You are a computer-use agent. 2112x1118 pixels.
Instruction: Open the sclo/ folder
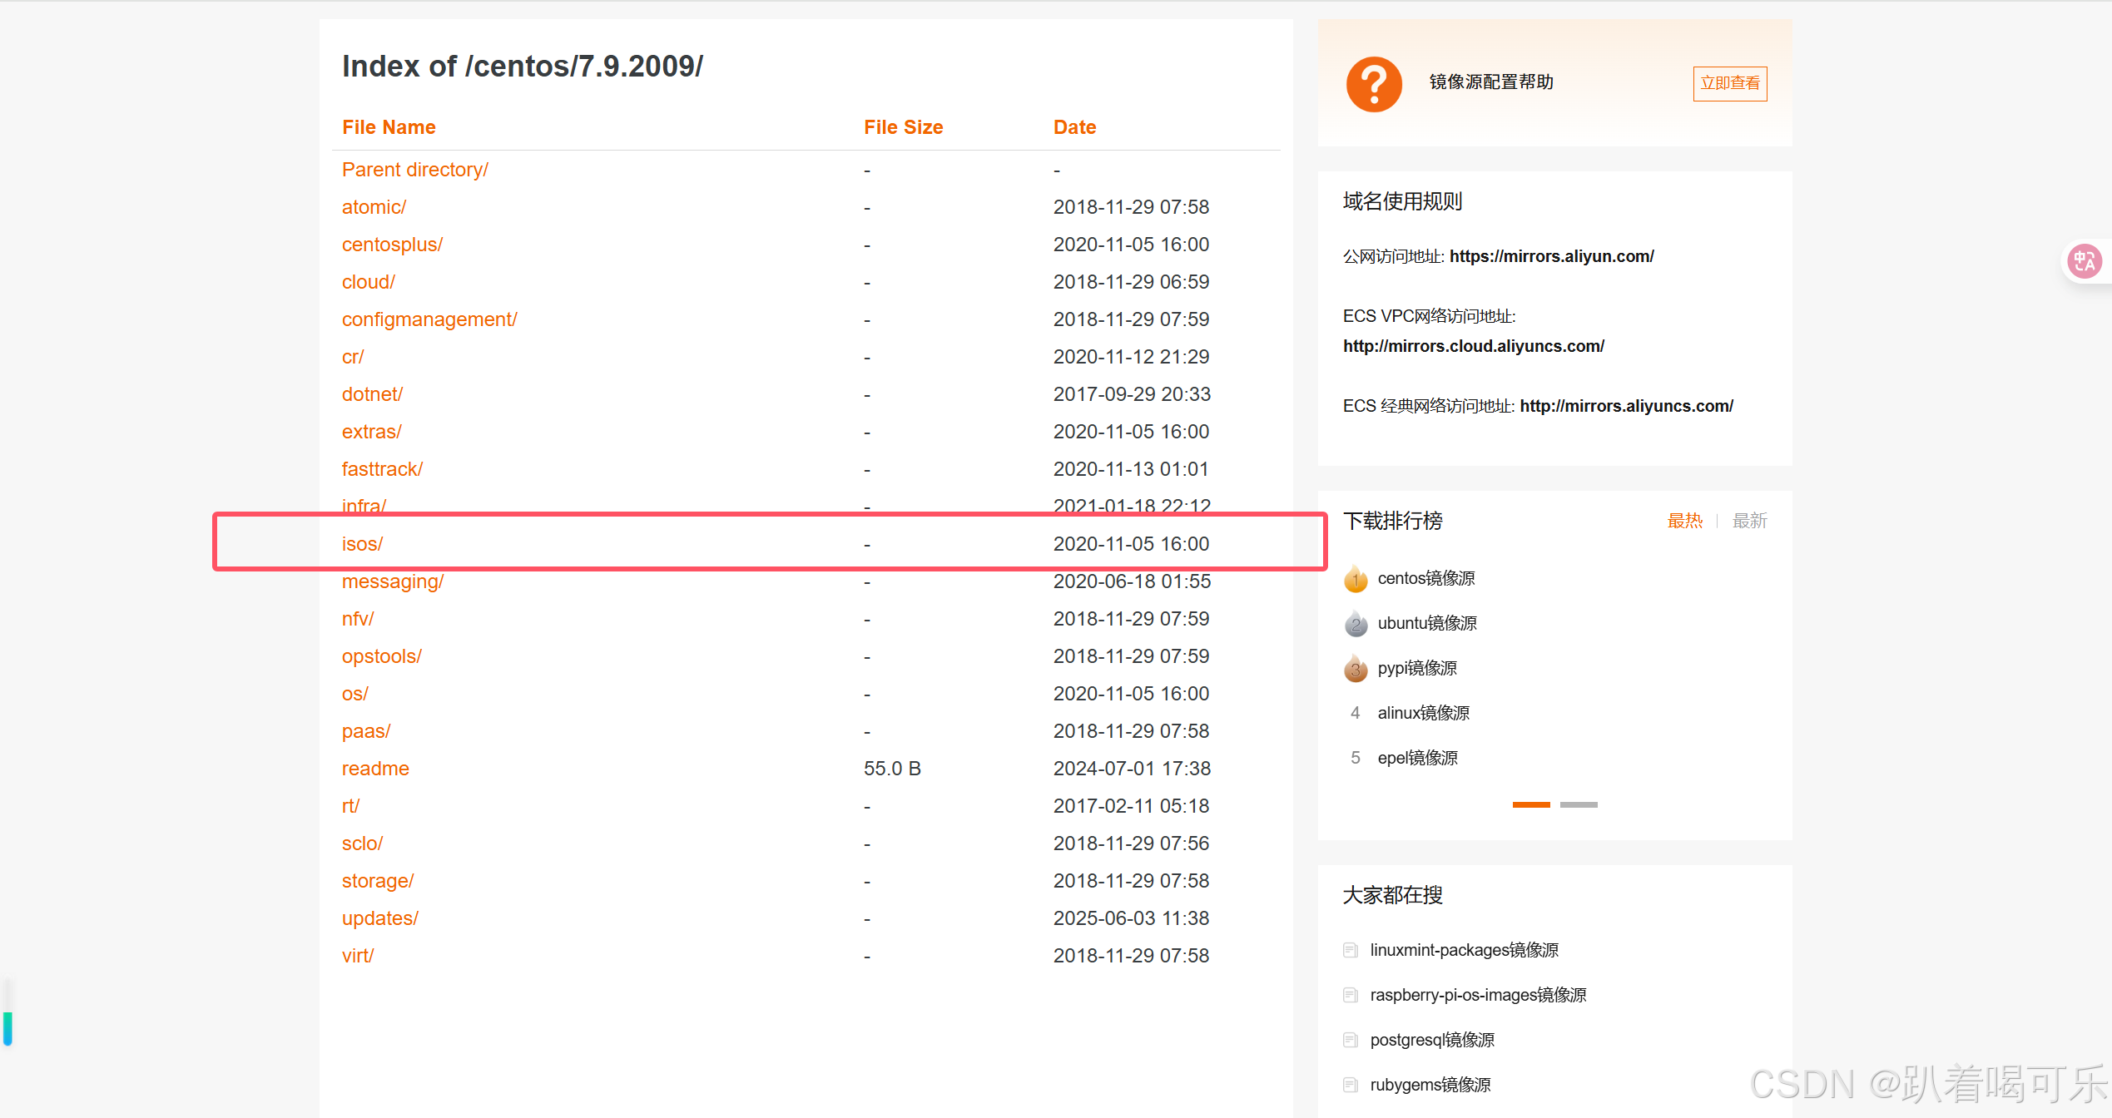point(362,843)
